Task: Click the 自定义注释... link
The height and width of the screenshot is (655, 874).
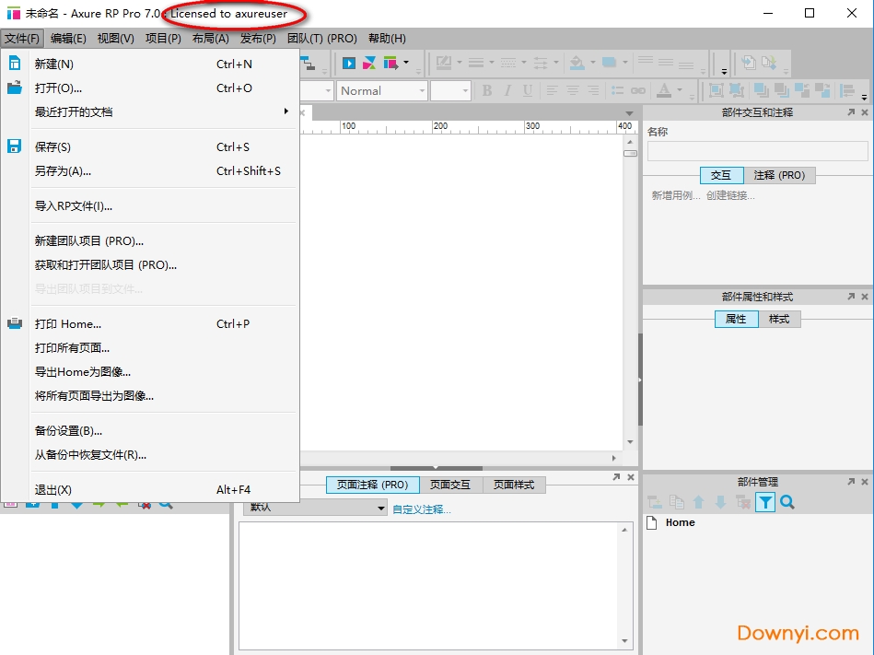Action: coord(422,509)
